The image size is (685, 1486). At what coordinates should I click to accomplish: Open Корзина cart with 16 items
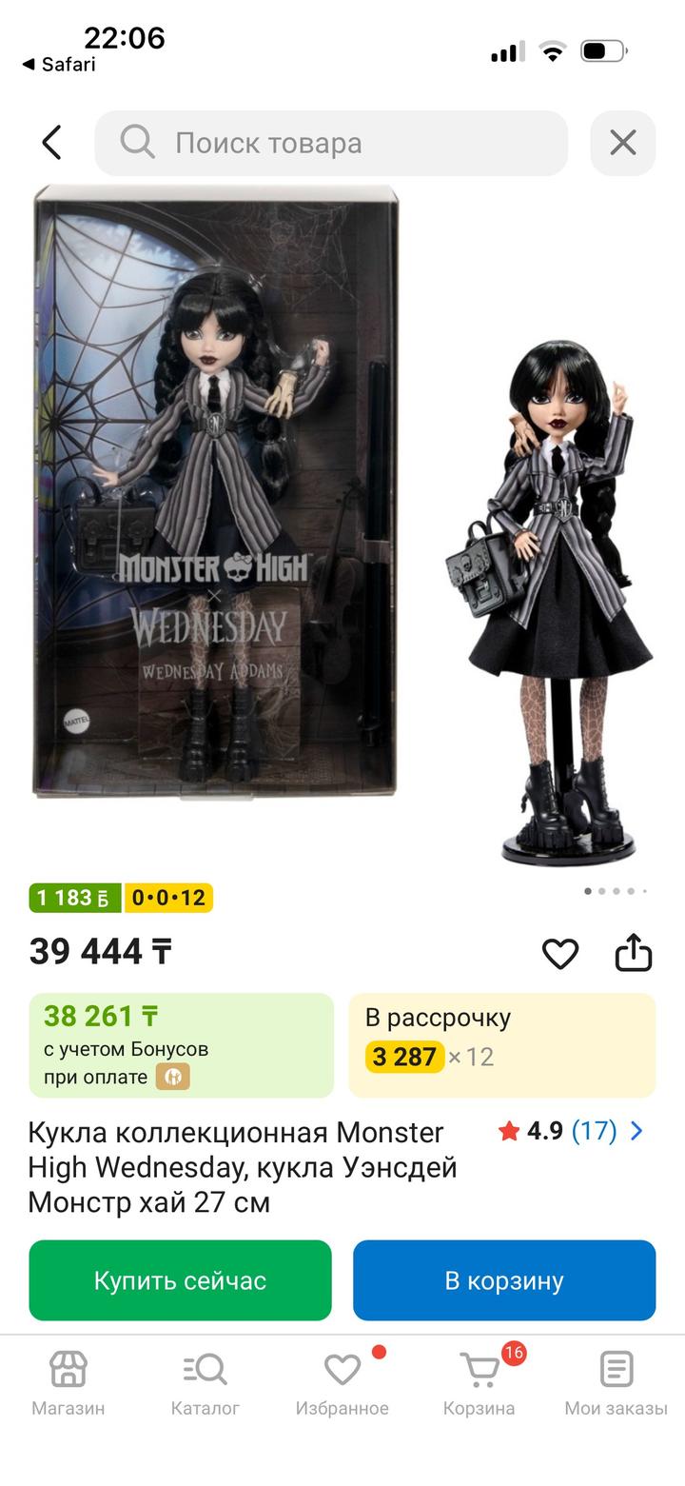coord(479,1384)
